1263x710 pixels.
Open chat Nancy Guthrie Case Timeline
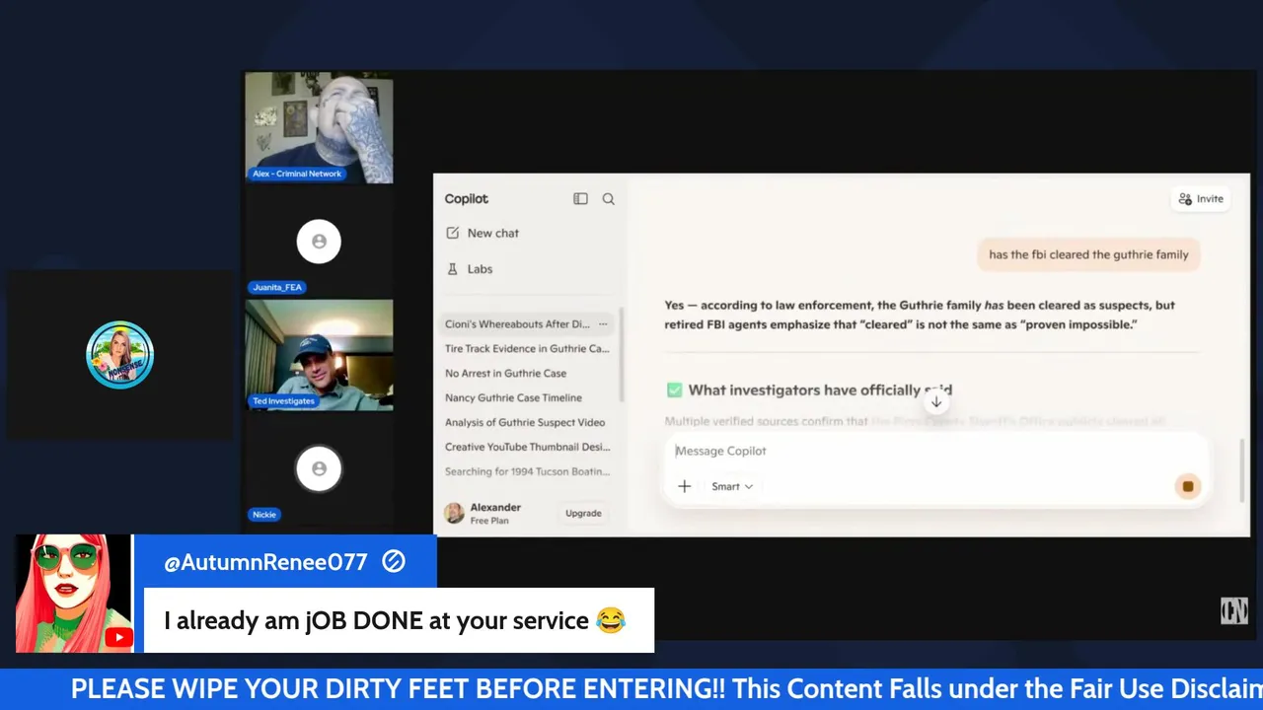point(513,398)
